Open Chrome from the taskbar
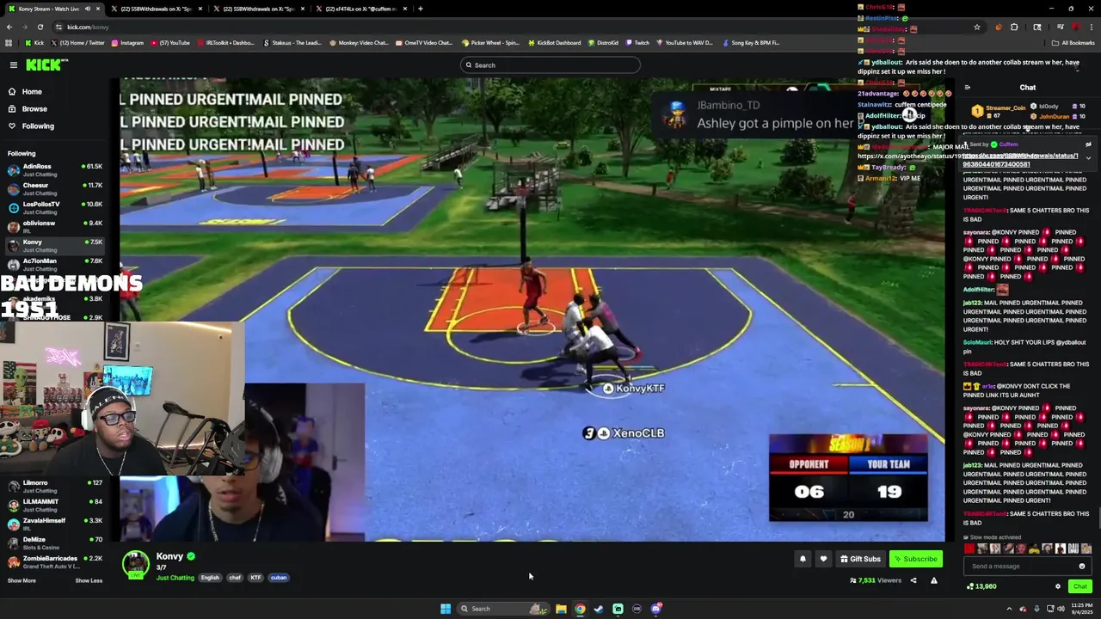This screenshot has width=1101, height=619. [x=580, y=609]
